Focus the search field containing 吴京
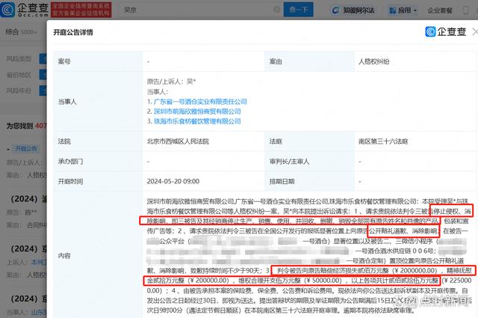The height and width of the screenshot is (318, 478). (201, 10)
